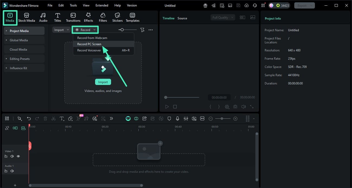Image resolution: width=352 pixels, height=188 pixels.
Task: Click the plus icon to zoom in timeline
Action: point(235,119)
